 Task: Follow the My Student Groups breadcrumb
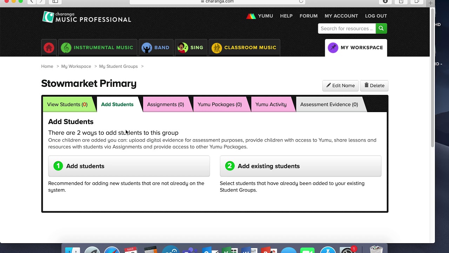(118, 66)
